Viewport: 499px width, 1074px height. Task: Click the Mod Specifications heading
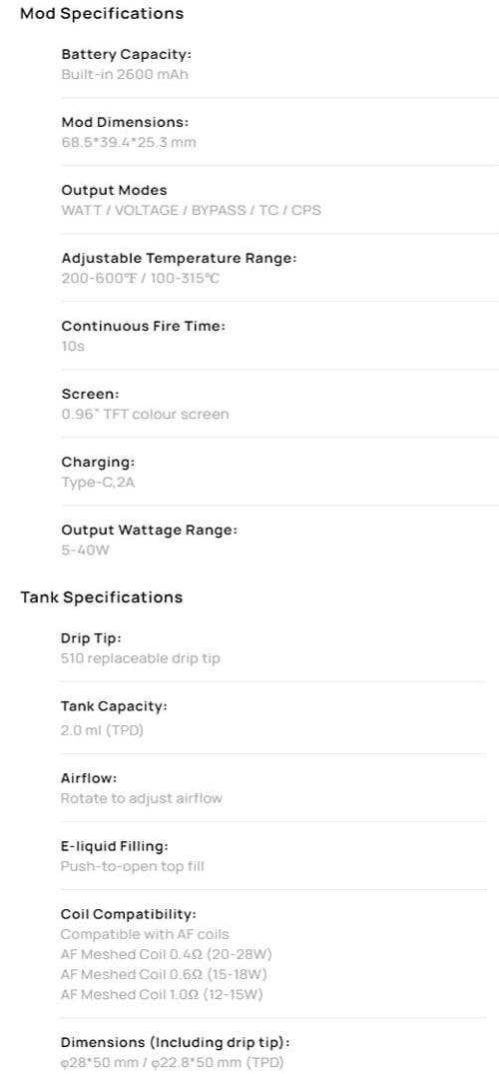coord(102,14)
